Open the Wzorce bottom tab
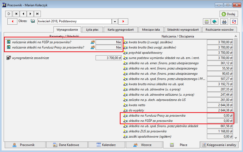The width and height of the screenshot is (243, 152). pyautogui.click(x=144, y=145)
